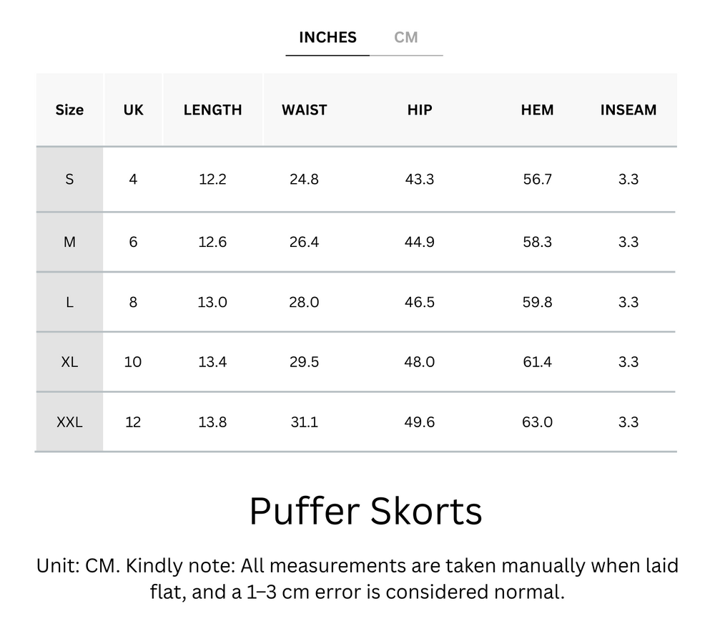Select size M row label
Viewport: 715px width, 634px height.
click(x=69, y=242)
